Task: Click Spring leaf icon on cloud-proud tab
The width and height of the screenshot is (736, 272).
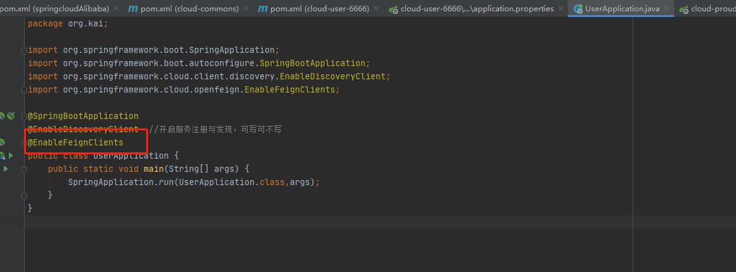Action: click(x=684, y=9)
